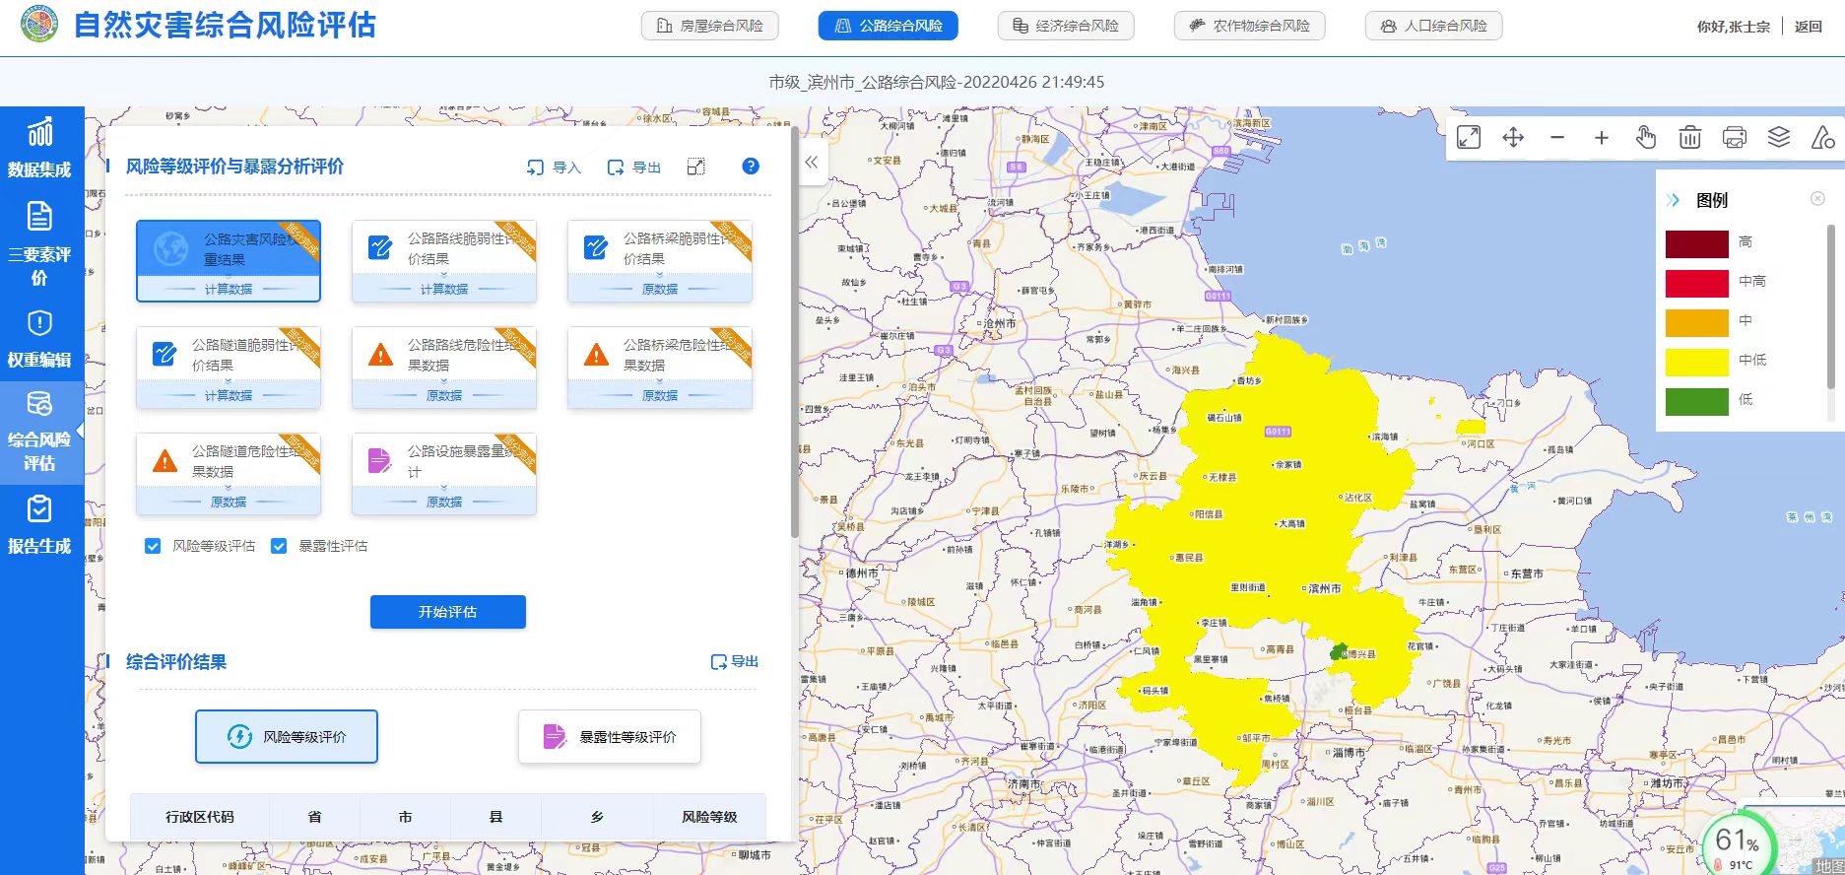
Task: Collapse the left panel with double-chevron handle
Action: click(x=811, y=163)
